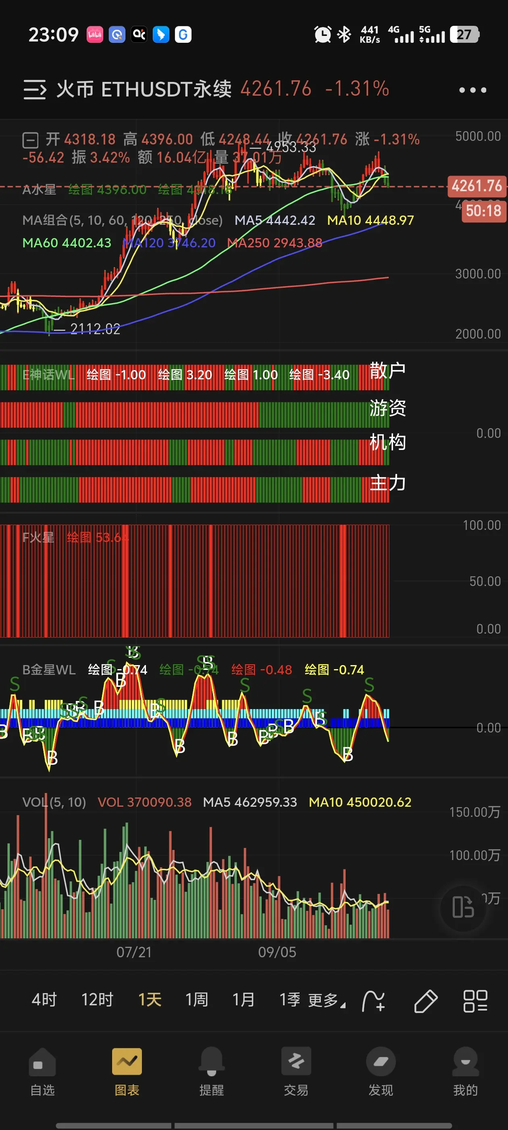
Task: Open the pencil drawing tool
Action: pos(426,1000)
